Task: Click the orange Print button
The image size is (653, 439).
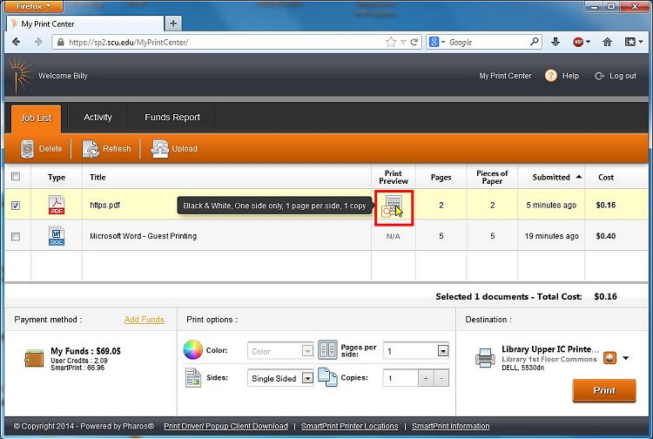Action: pyautogui.click(x=604, y=390)
